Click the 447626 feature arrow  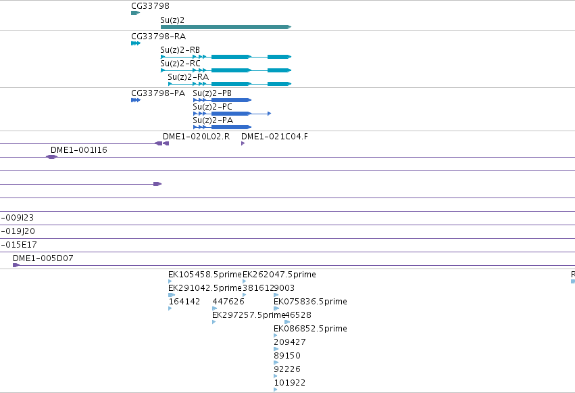[x=214, y=308]
